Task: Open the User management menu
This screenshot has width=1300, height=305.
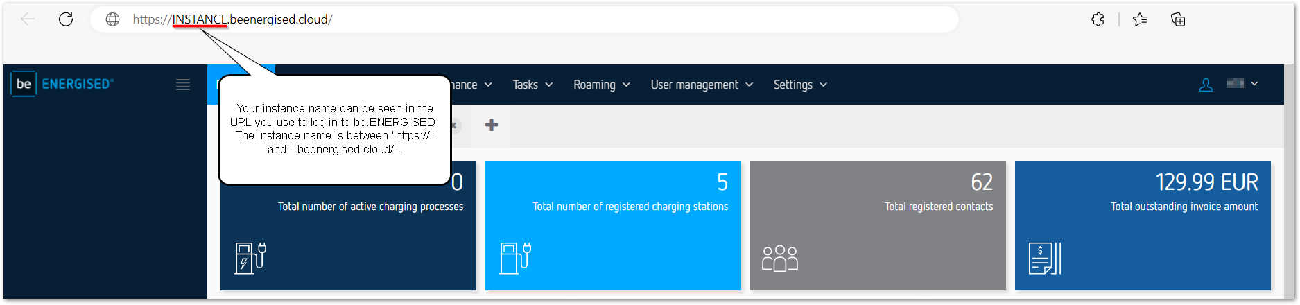Action: coord(701,85)
